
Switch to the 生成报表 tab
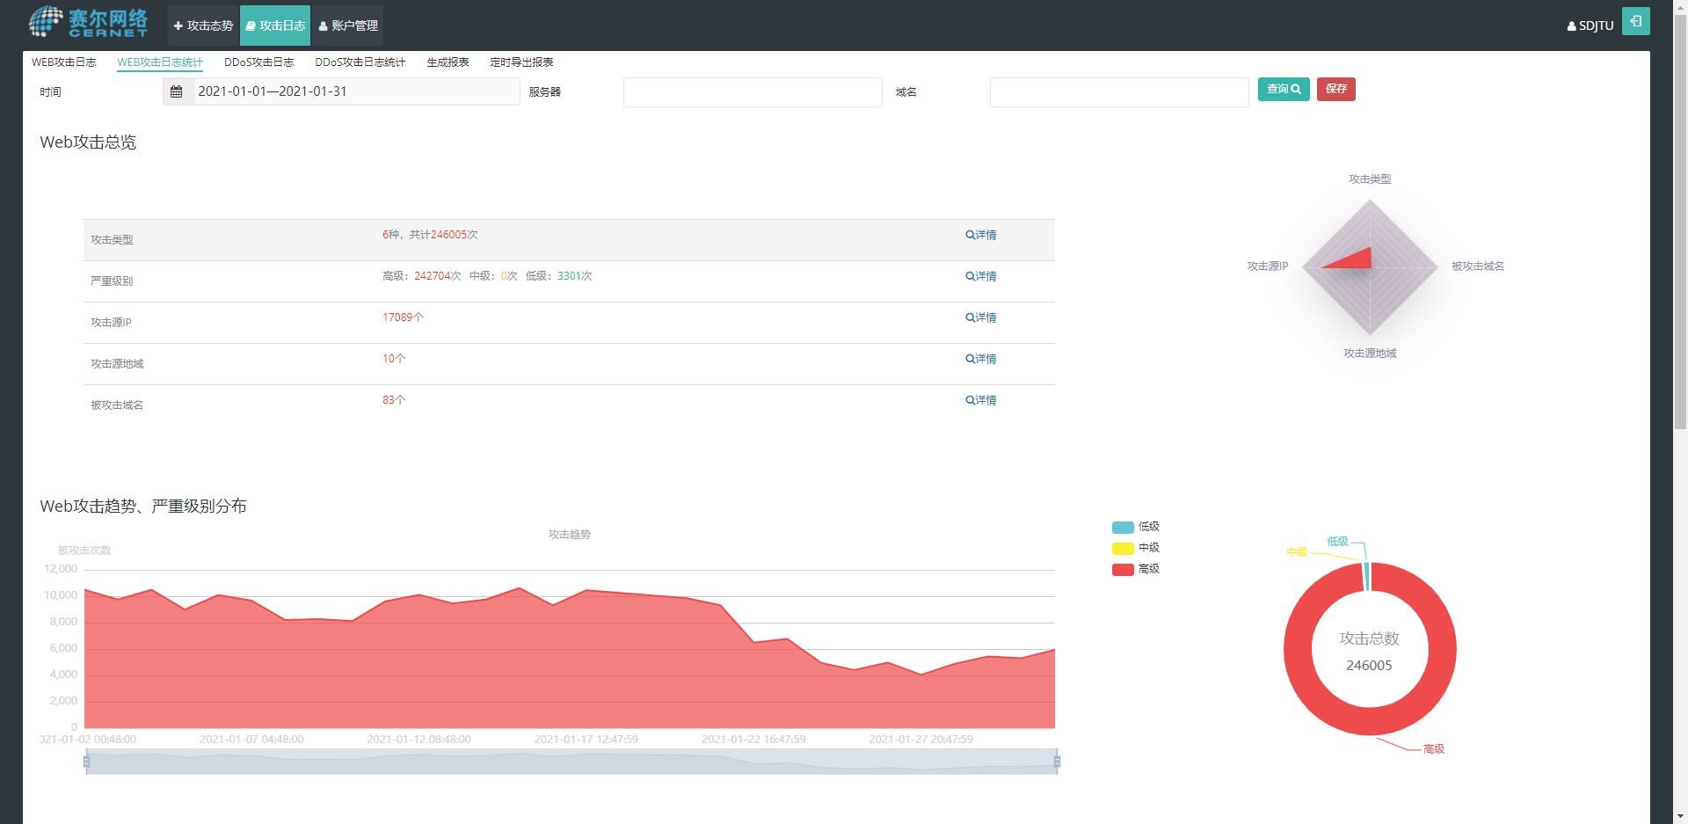[x=447, y=62]
